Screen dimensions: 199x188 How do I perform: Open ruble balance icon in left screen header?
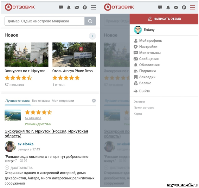click(x=85, y=8)
